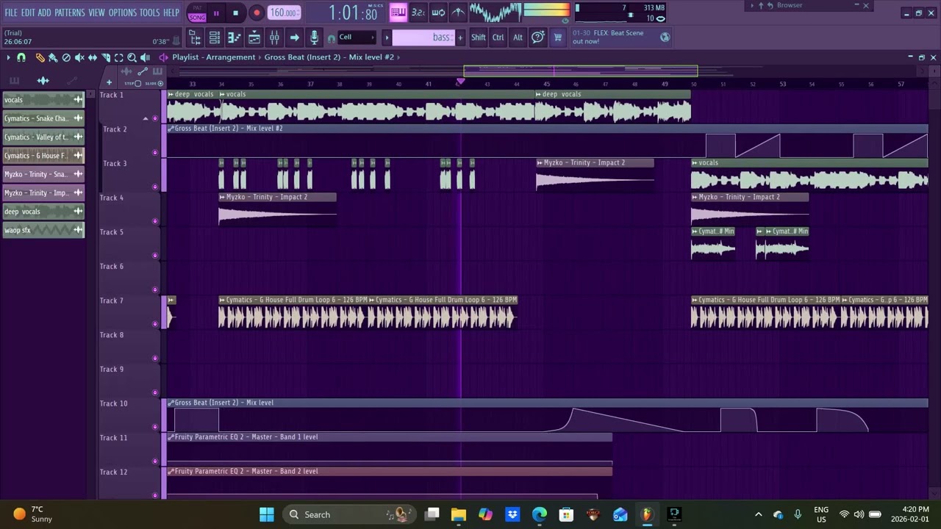941x529 pixels.
Task: Select the Draw pencil tool
Action: coord(39,57)
